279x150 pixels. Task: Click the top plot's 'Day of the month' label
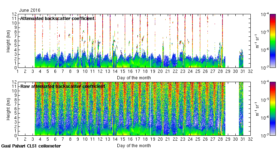(134, 77)
